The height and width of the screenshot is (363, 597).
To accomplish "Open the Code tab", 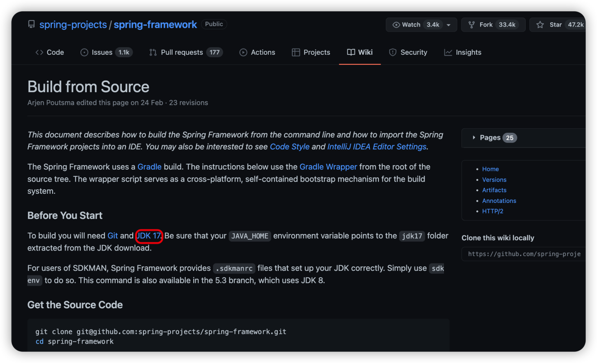I will [49, 52].
